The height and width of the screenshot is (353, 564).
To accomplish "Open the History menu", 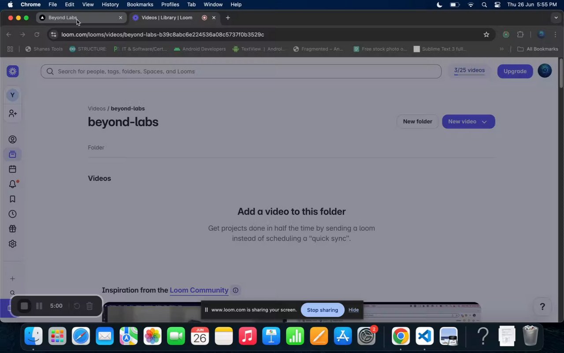I will [x=110, y=4].
